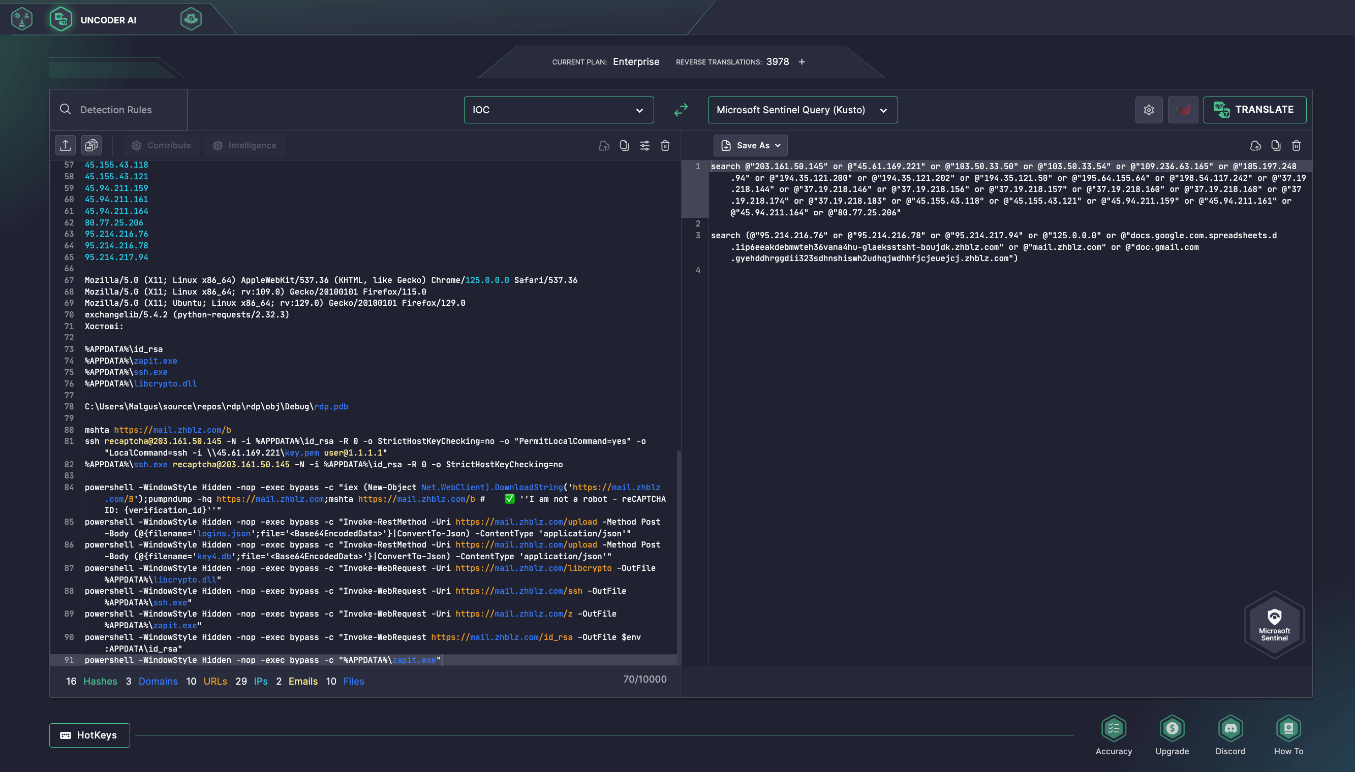Image resolution: width=1355 pixels, height=772 pixels.
Task: Expand the Save As dropdown
Action: (x=750, y=145)
